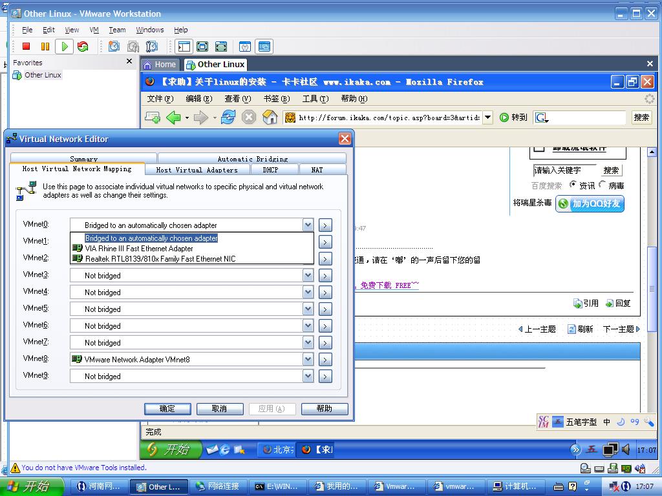Image resolution: width=662 pixels, height=496 pixels.
Task: Click guest quick launch mail icon
Action: click(x=212, y=450)
